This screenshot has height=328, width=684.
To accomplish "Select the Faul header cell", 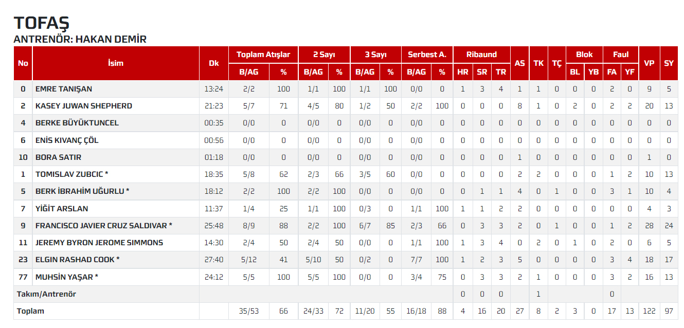I will click(x=621, y=54).
